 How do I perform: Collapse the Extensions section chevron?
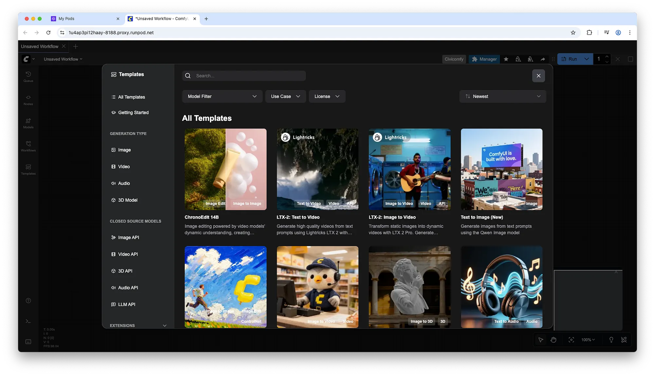pos(164,325)
